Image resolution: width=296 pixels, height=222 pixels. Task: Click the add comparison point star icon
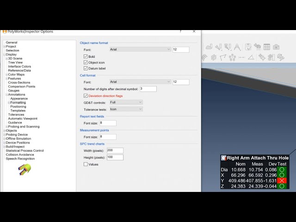[x=262, y=57]
